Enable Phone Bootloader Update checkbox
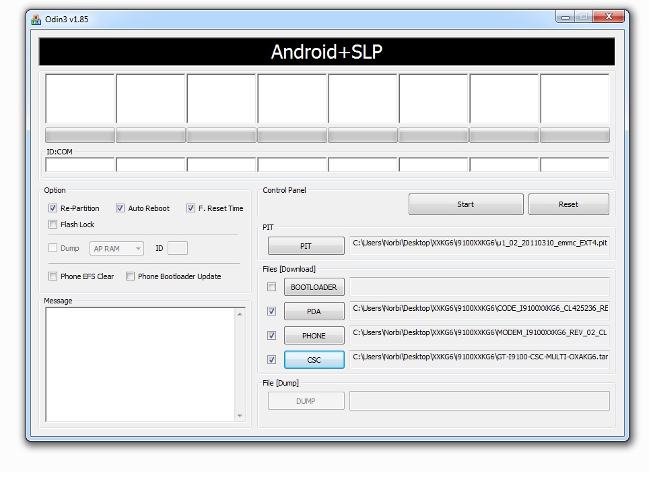 (x=130, y=276)
